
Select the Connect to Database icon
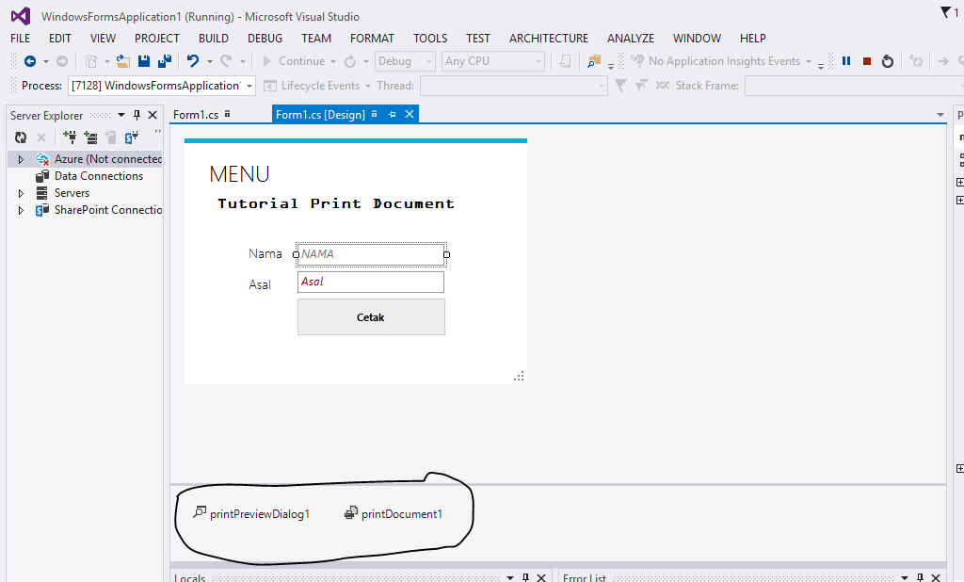coord(70,137)
